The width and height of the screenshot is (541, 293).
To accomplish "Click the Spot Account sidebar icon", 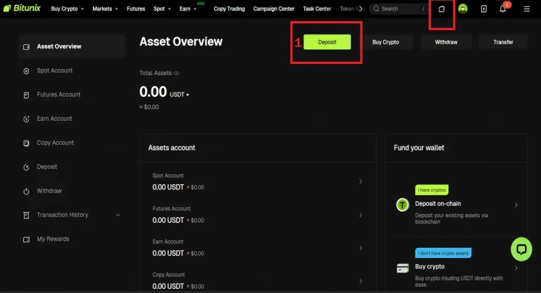I will click(x=26, y=71).
